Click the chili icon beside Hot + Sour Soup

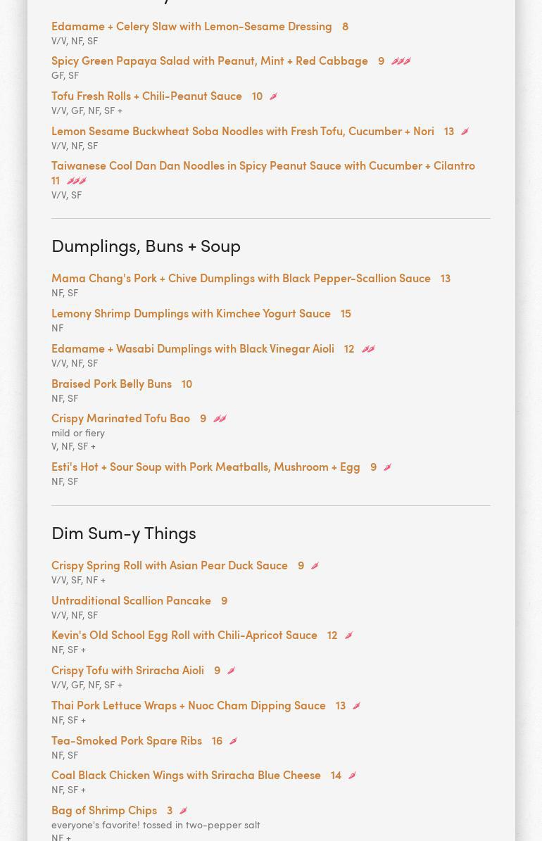click(387, 467)
